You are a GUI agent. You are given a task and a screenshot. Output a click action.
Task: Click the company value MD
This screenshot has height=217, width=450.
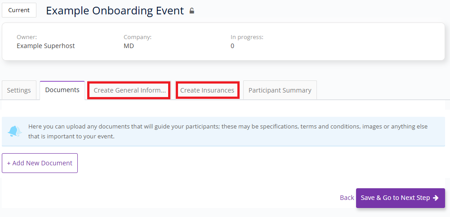point(129,46)
